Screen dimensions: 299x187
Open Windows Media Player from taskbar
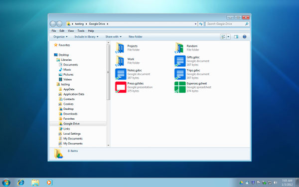pos(49,183)
